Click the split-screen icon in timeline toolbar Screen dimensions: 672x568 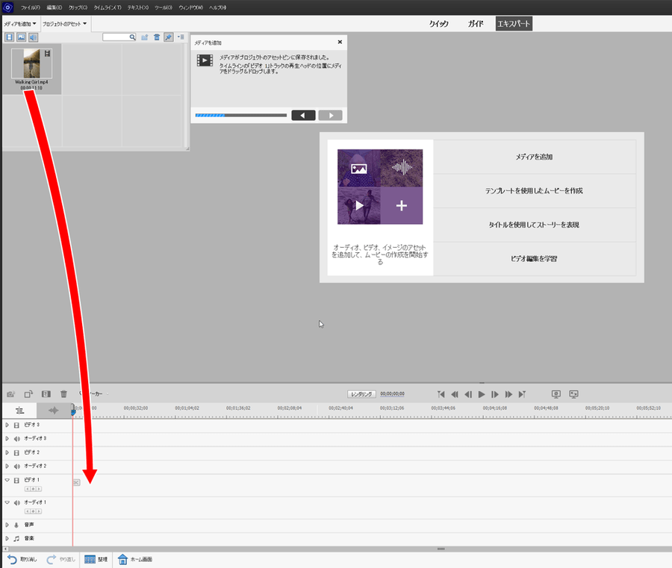click(x=46, y=394)
